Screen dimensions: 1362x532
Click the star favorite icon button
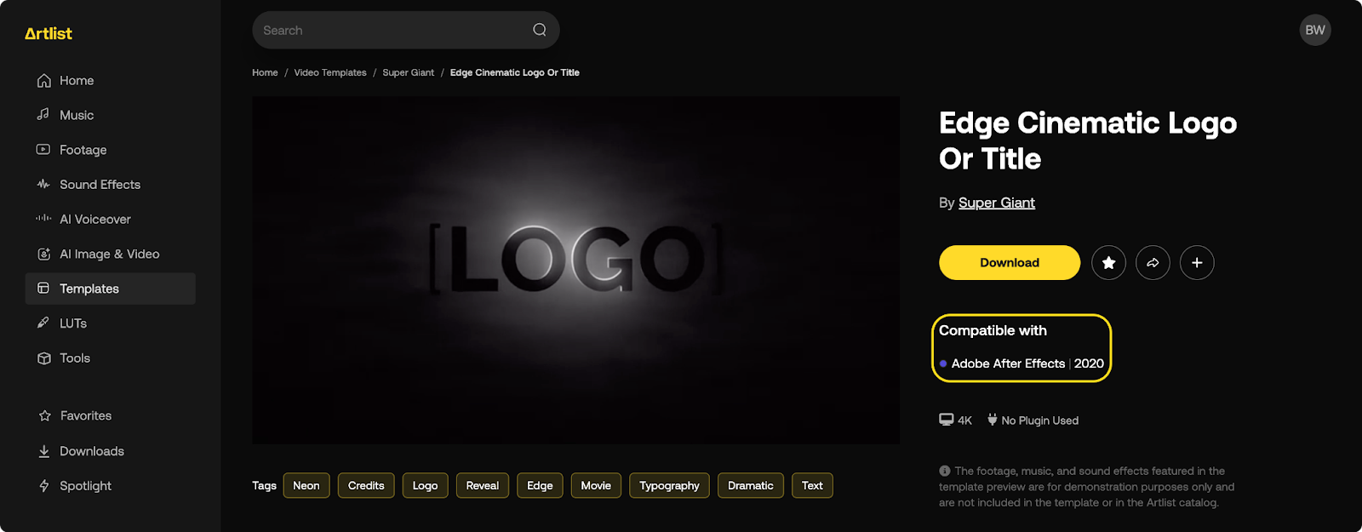pos(1108,263)
